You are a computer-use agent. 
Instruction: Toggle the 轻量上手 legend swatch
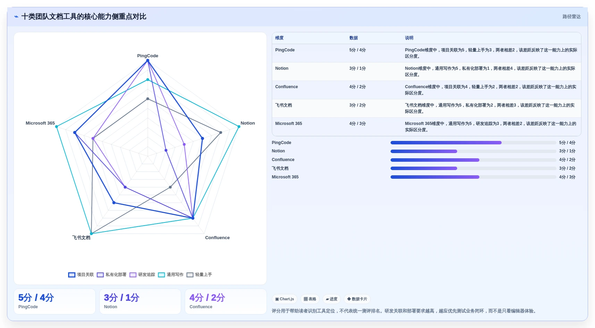pyautogui.click(x=190, y=275)
